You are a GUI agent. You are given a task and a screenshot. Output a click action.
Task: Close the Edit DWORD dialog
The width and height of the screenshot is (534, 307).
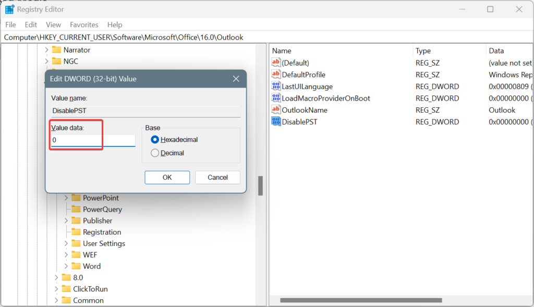(x=236, y=79)
